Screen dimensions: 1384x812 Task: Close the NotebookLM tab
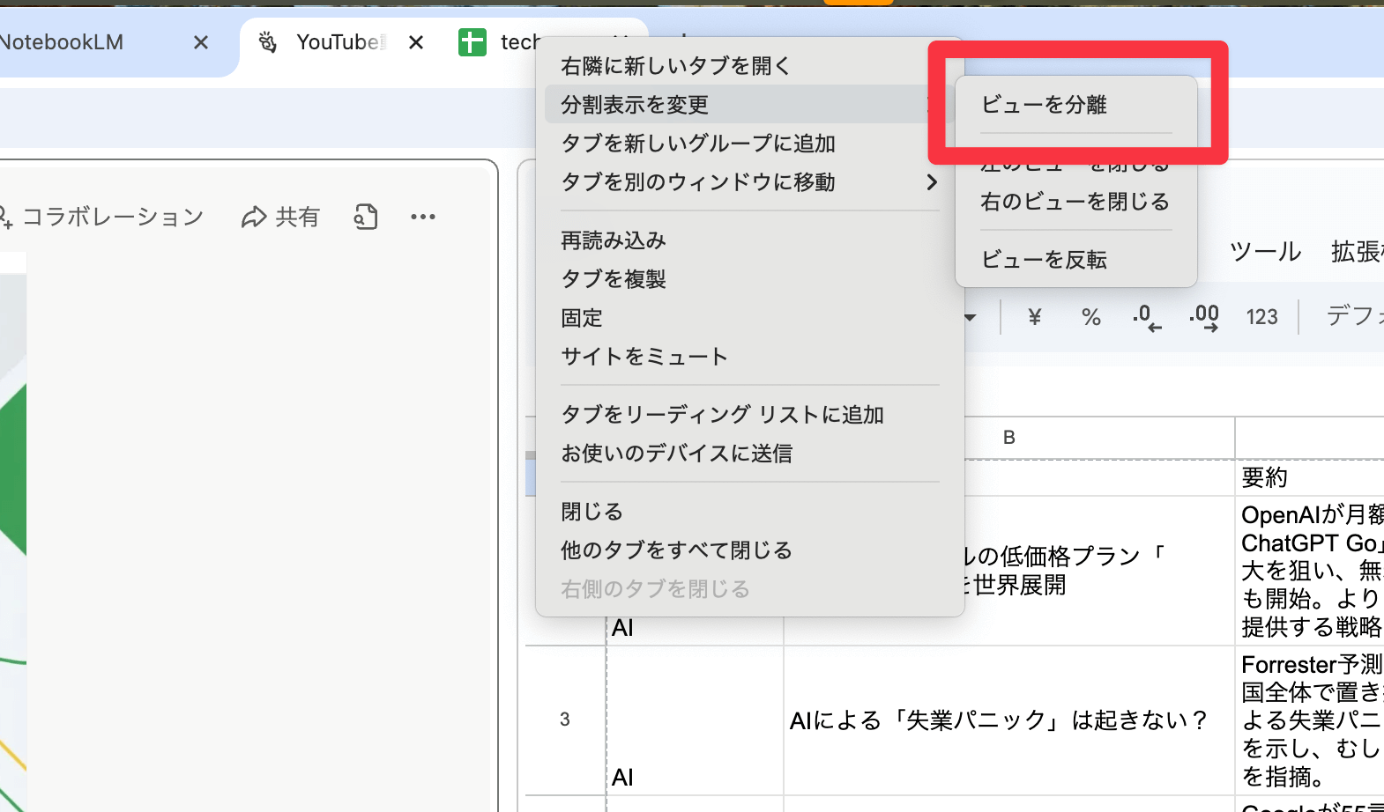[x=201, y=42]
